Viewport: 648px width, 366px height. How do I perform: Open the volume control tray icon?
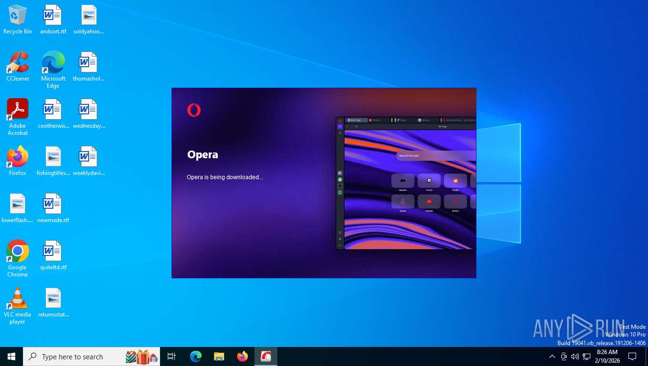coord(575,356)
